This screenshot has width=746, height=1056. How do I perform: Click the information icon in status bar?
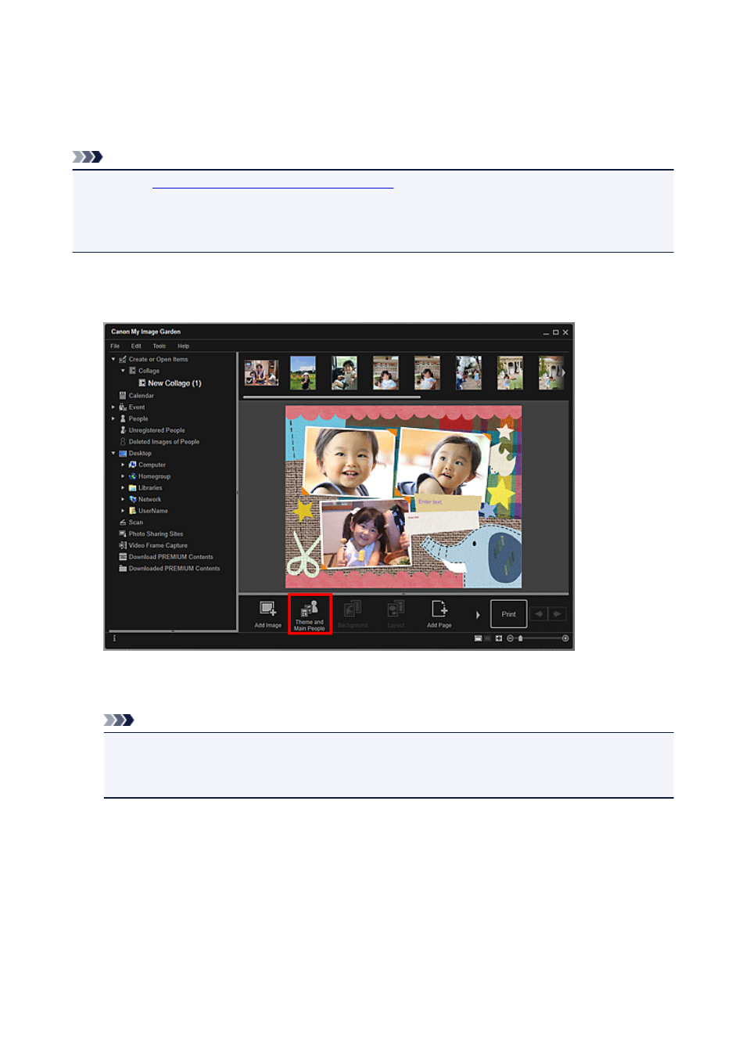click(114, 638)
